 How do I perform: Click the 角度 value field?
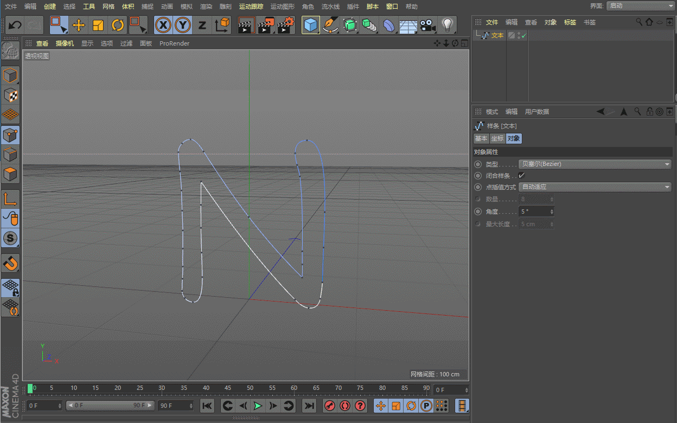(534, 211)
